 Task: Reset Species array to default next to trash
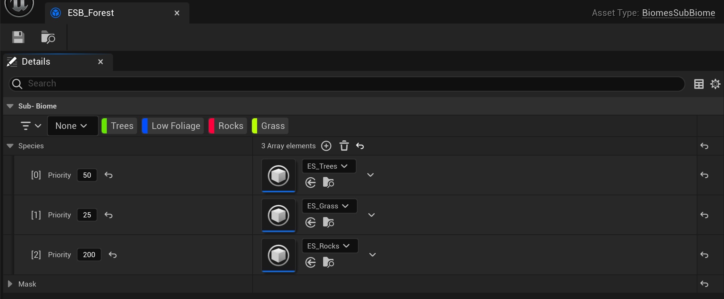coord(360,146)
